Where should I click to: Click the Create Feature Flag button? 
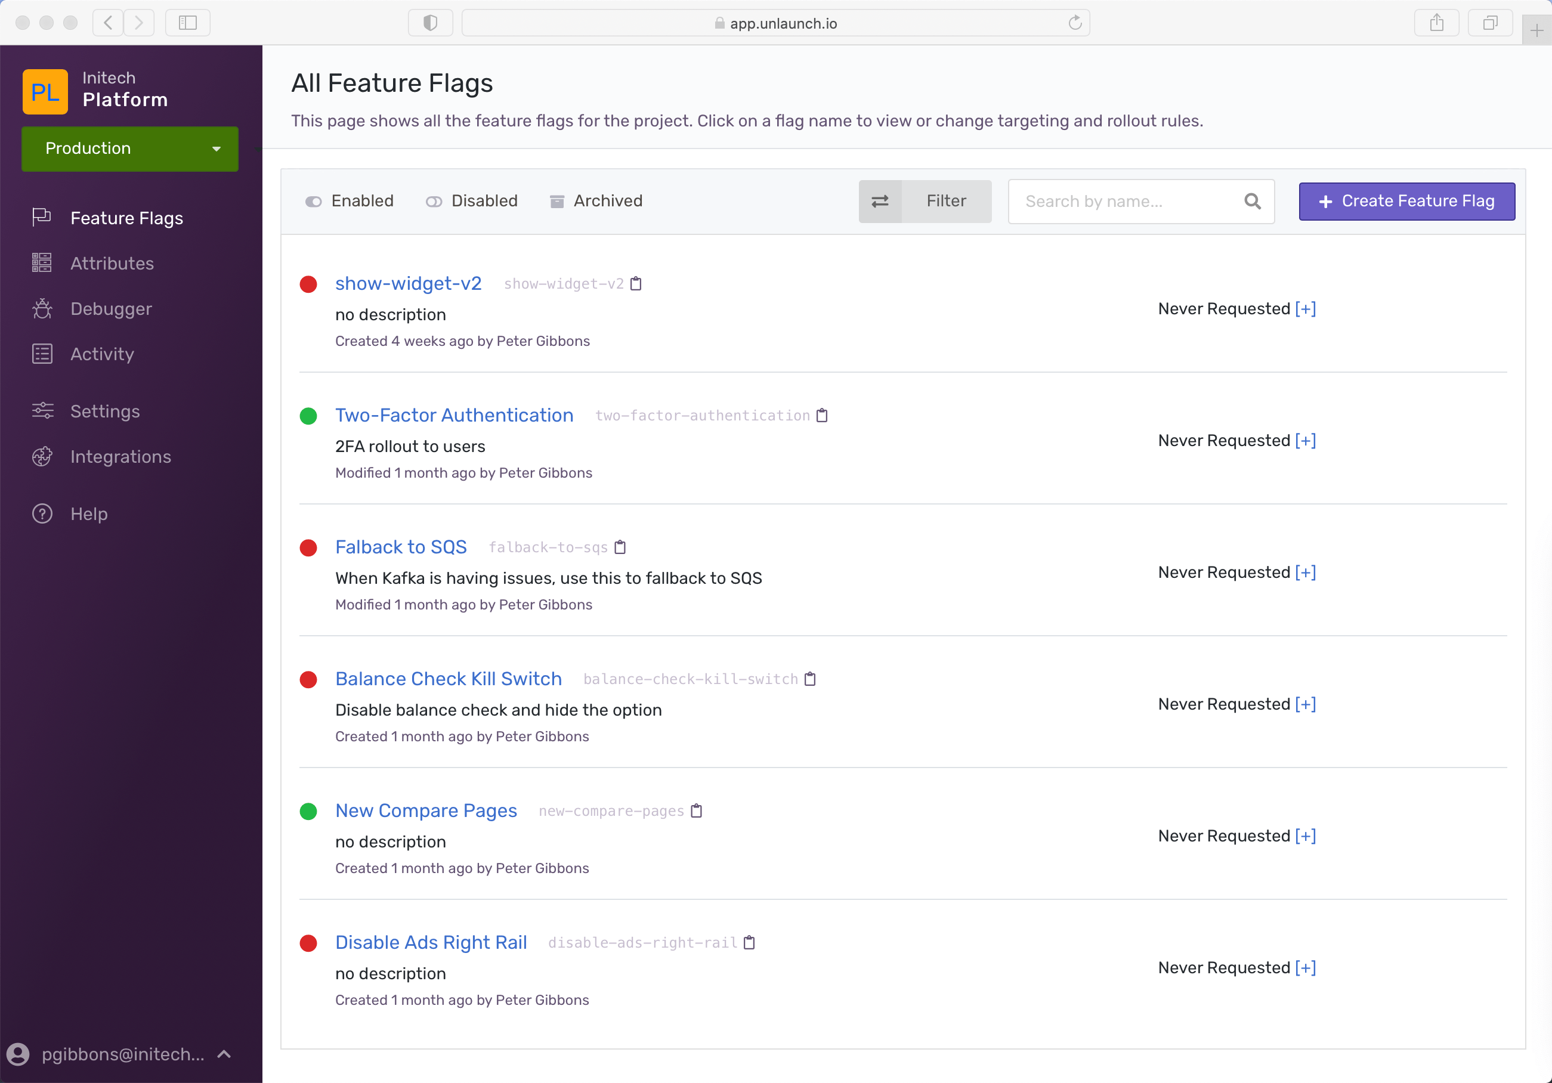point(1406,202)
